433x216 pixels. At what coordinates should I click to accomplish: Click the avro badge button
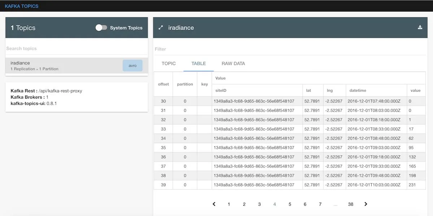132,66
